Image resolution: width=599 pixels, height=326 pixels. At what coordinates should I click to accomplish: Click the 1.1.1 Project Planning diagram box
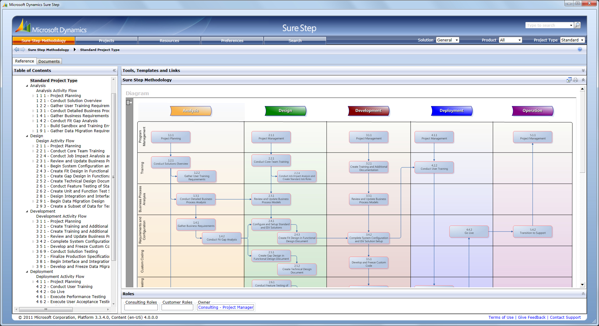(x=171, y=137)
